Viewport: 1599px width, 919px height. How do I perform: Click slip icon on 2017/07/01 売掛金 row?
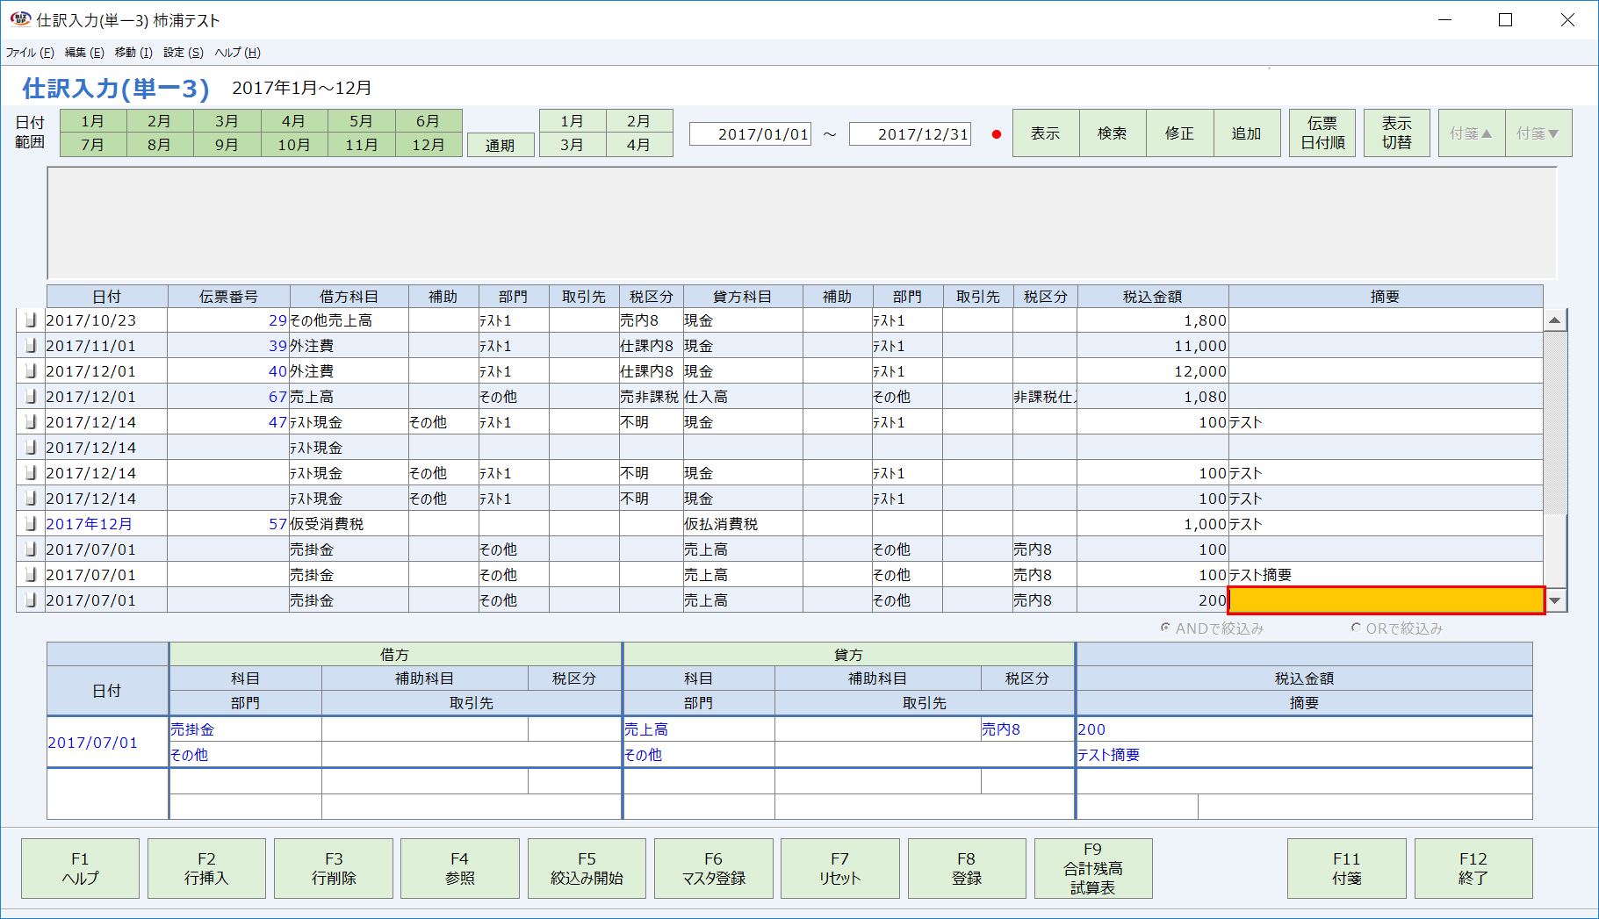point(31,549)
